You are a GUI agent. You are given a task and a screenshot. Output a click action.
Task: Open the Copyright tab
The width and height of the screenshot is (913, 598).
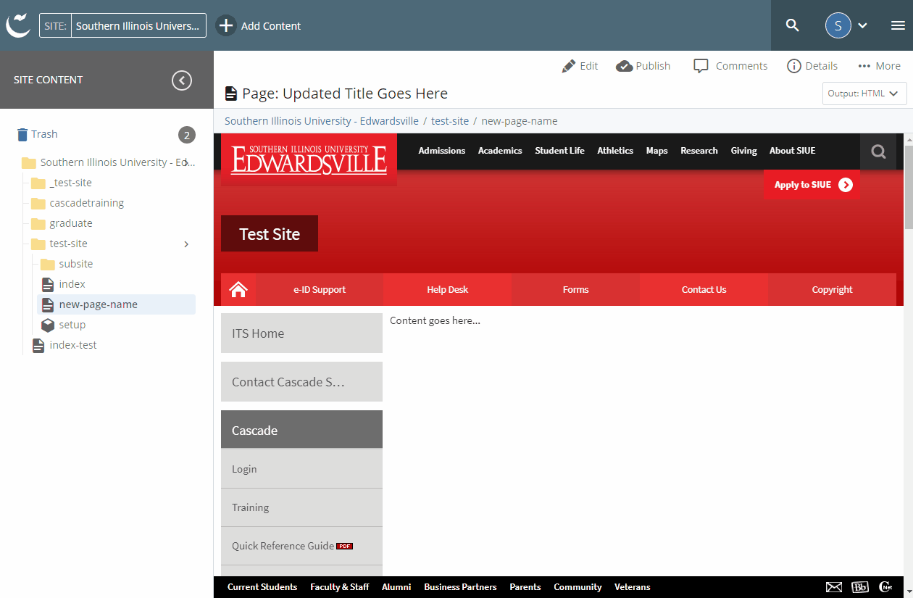click(x=833, y=290)
